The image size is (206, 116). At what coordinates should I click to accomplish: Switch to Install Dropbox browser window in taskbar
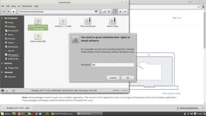pyautogui.click(x=62, y=114)
